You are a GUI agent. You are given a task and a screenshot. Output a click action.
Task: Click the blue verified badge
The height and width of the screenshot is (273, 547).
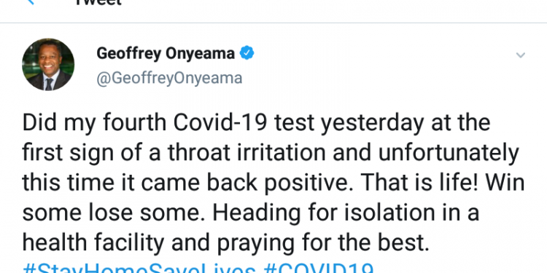(x=247, y=53)
